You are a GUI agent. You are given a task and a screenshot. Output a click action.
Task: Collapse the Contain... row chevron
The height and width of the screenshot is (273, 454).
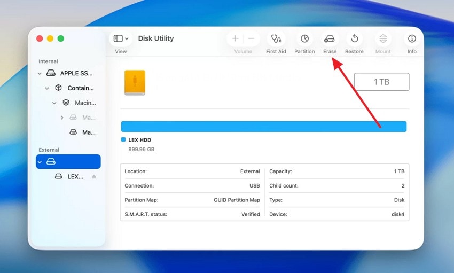pyautogui.click(x=47, y=88)
